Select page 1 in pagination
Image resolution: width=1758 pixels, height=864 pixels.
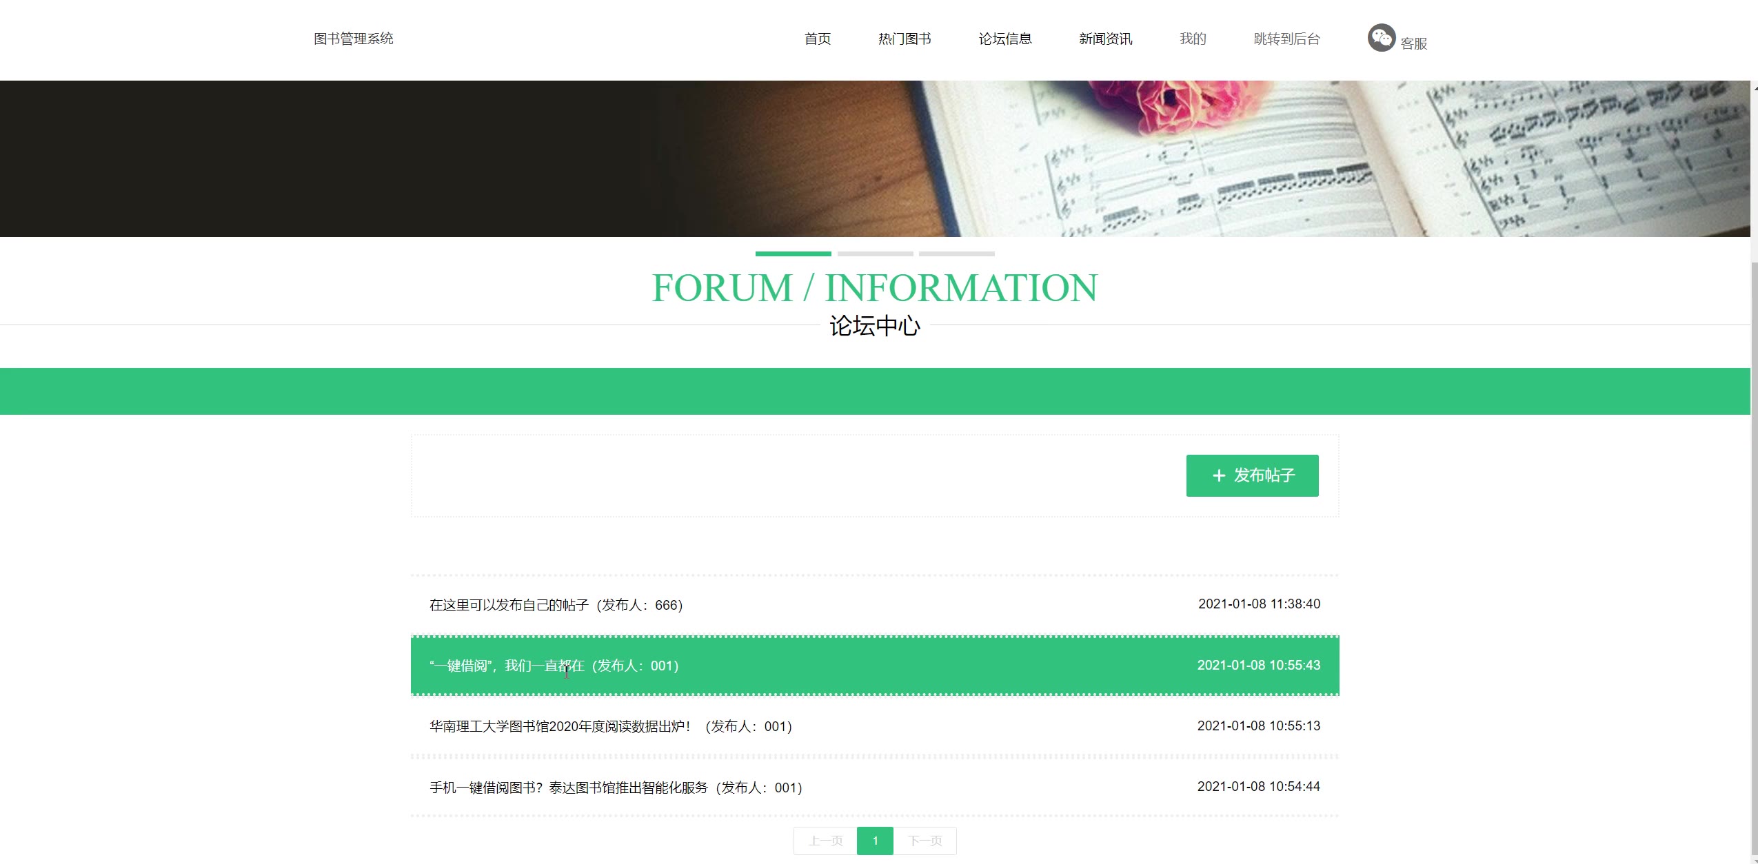[x=875, y=841]
